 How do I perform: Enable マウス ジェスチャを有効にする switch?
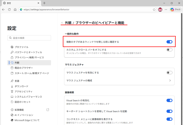tap(169, 73)
